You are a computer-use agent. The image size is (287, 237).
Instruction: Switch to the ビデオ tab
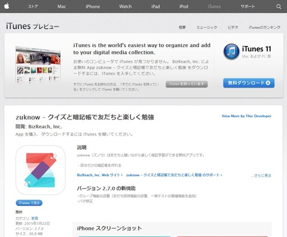(x=233, y=27)
